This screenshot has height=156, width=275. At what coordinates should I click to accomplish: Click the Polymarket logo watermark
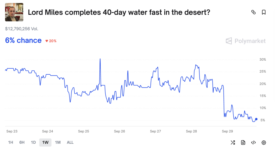[246, 41]
